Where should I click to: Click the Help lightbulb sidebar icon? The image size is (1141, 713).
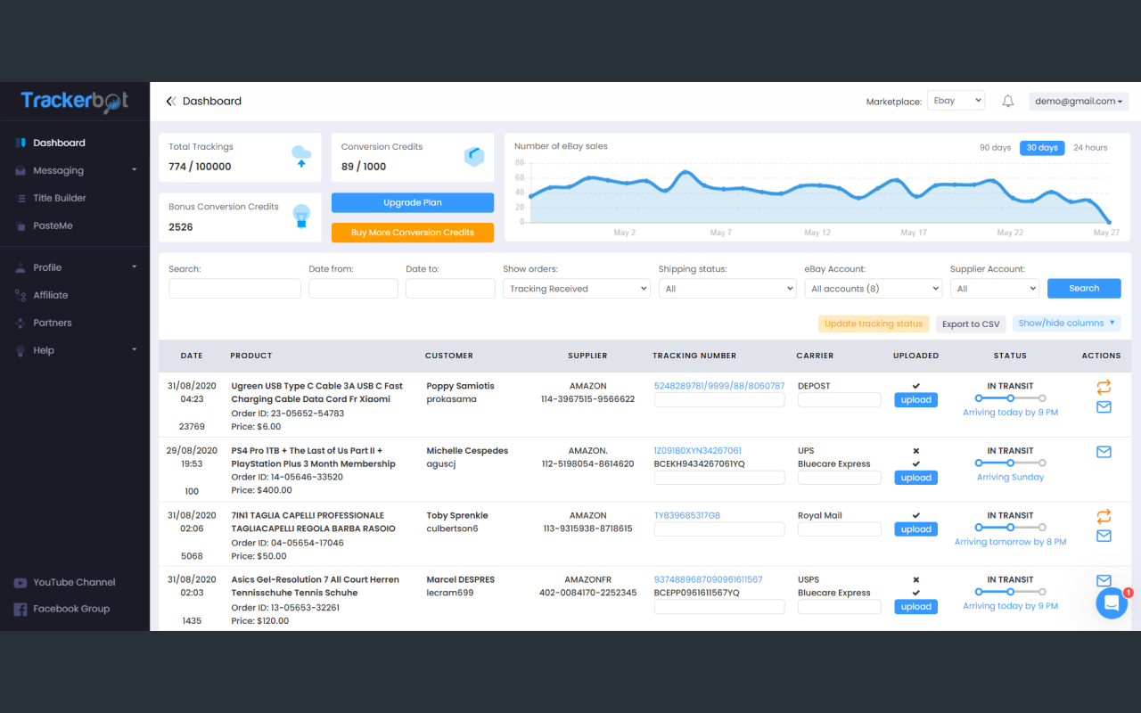tap(21, 350)
